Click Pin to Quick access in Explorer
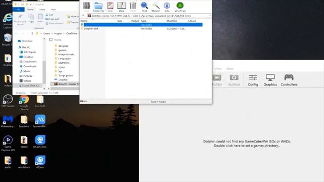Screen dimensions: 324x182 (20, 20)
